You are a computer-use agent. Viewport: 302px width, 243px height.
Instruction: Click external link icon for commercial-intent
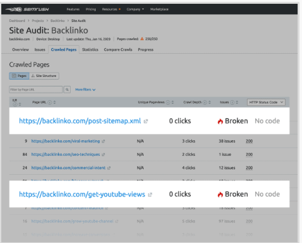[109, 168]
